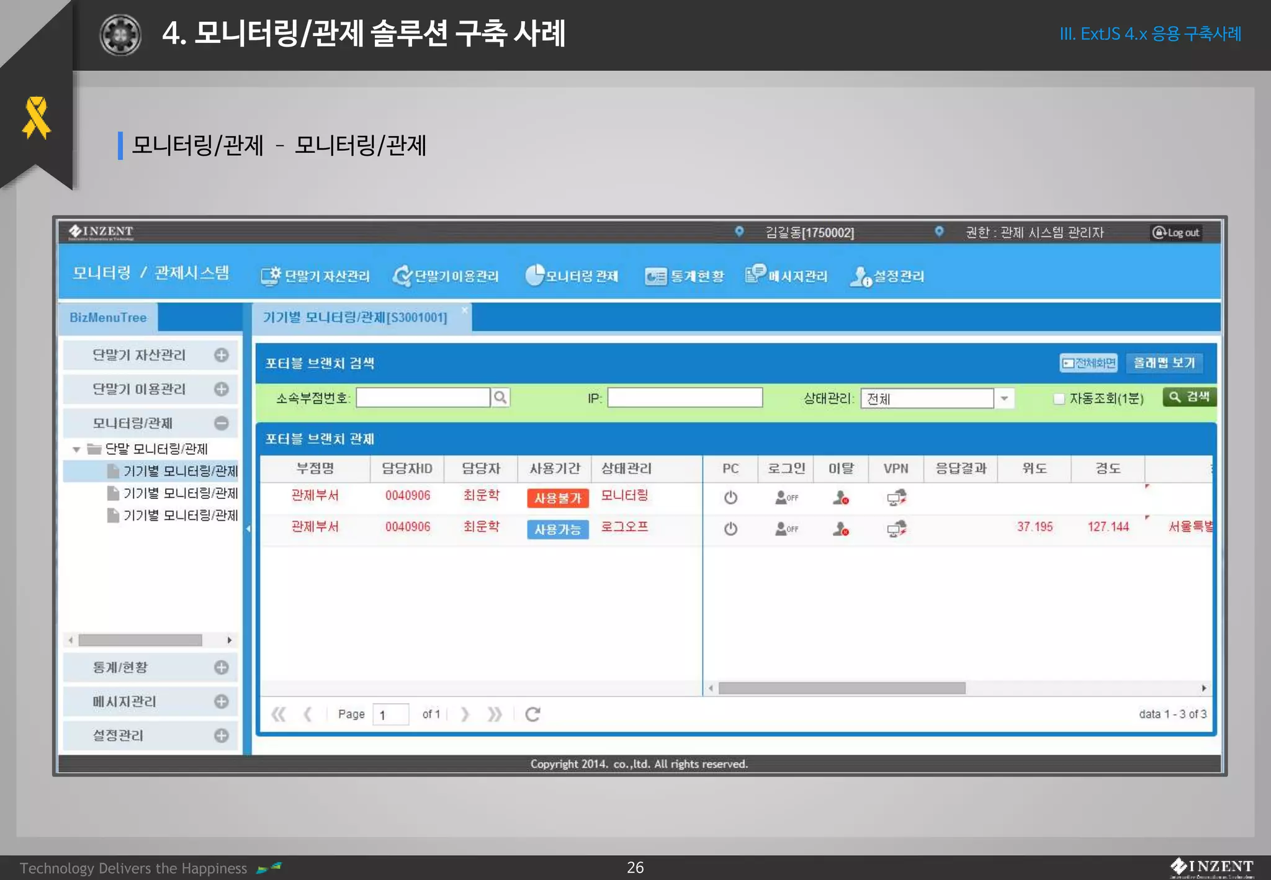Click PC power icon in 모니터링 row

coord(730,498)
